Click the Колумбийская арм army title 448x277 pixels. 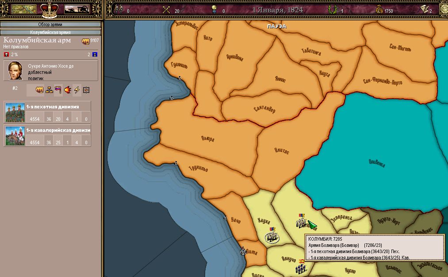coord(37,40)
